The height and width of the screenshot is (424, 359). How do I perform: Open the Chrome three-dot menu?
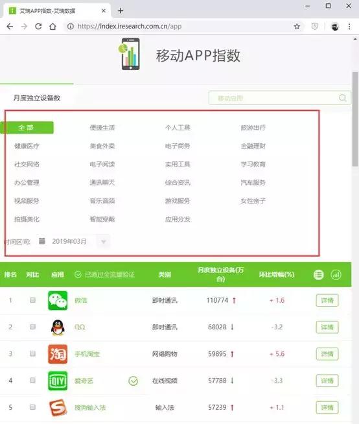349,26
